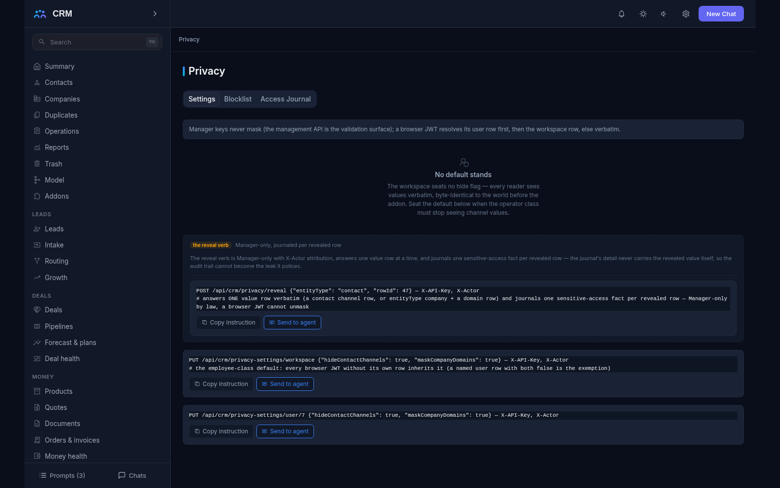Click the DEALS section header
Viewport: 780px width, 488px height.
pyautogui.click(x=41, y=296)
